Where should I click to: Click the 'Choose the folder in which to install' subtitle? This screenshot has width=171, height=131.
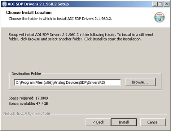tap(60, 19)
